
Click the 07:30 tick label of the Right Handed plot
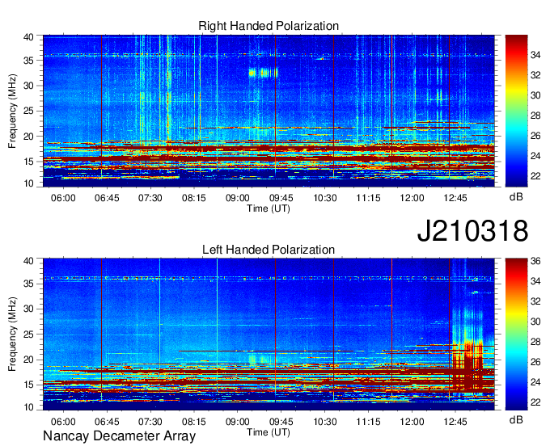point(150,198)
